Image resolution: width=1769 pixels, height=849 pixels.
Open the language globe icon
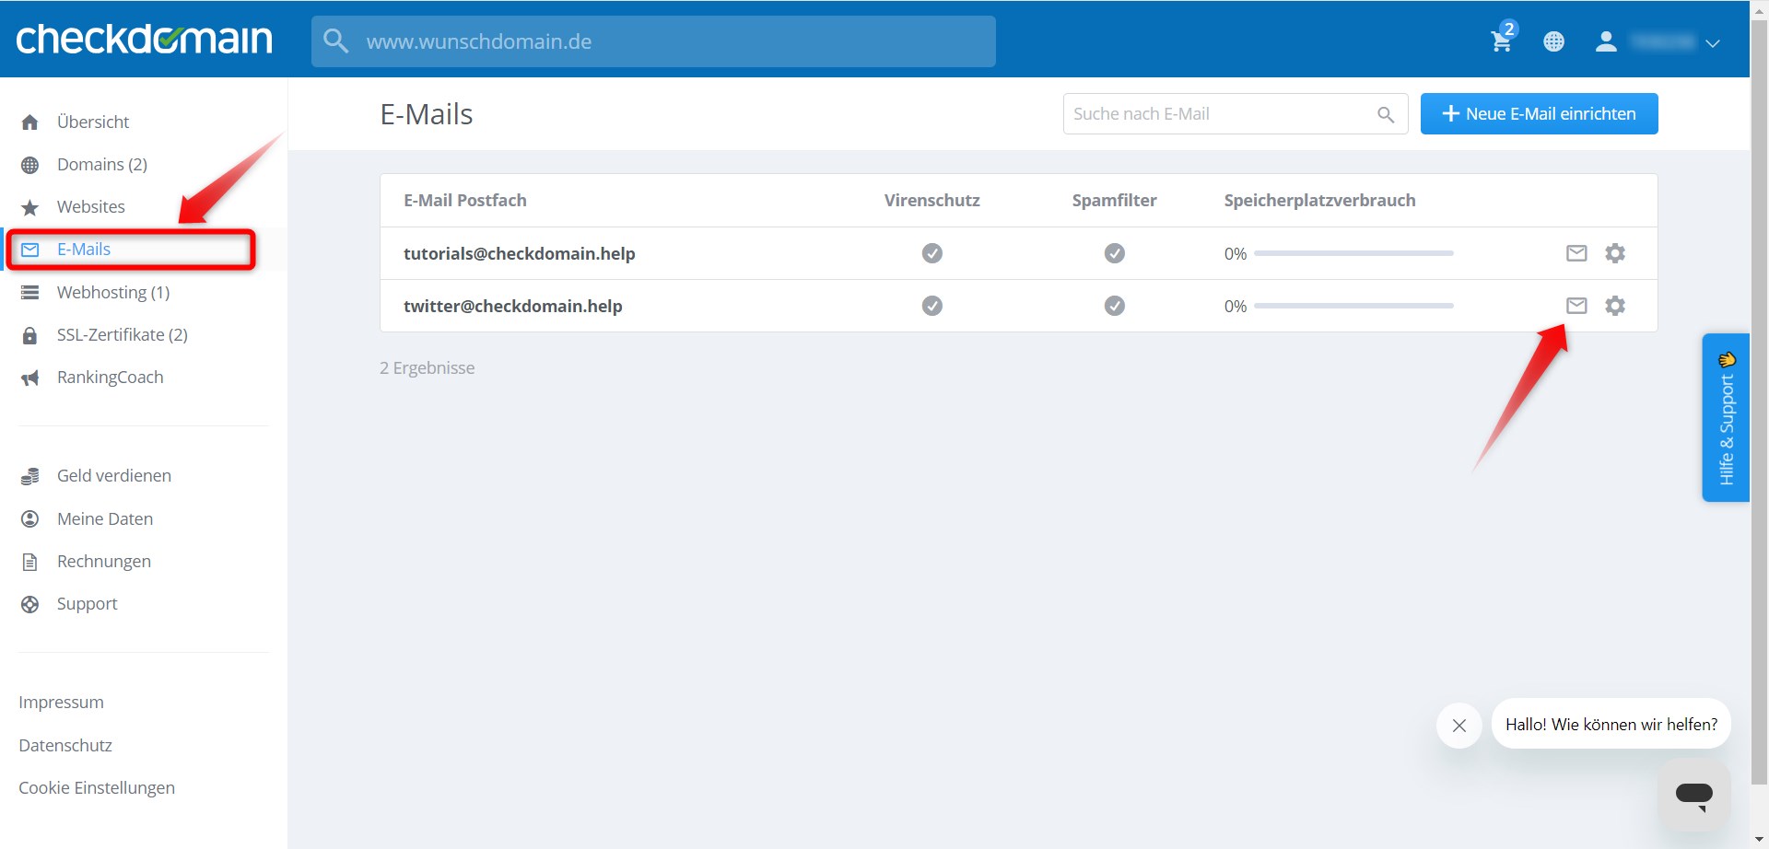[x=1553, y=41]
